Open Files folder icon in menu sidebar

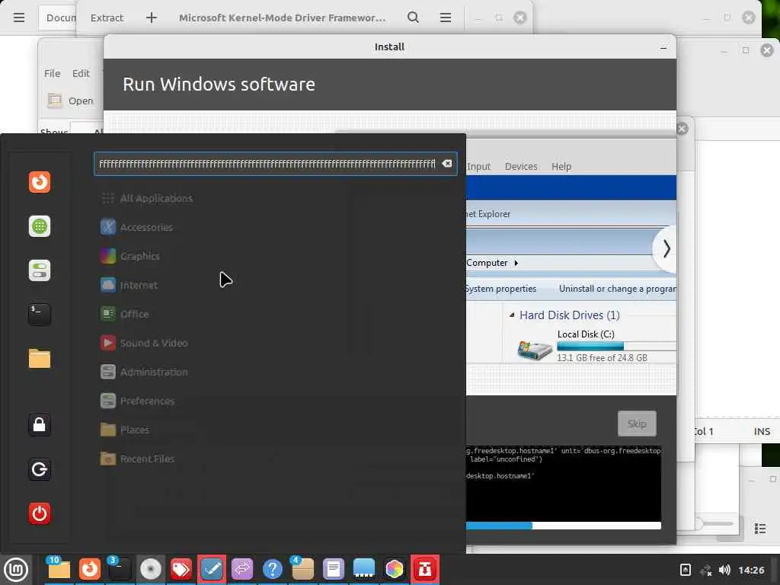(40, 358)
